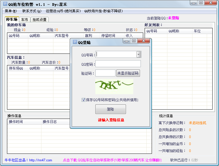Toggle 保存QQ号码和密码 checkbox

83,100
